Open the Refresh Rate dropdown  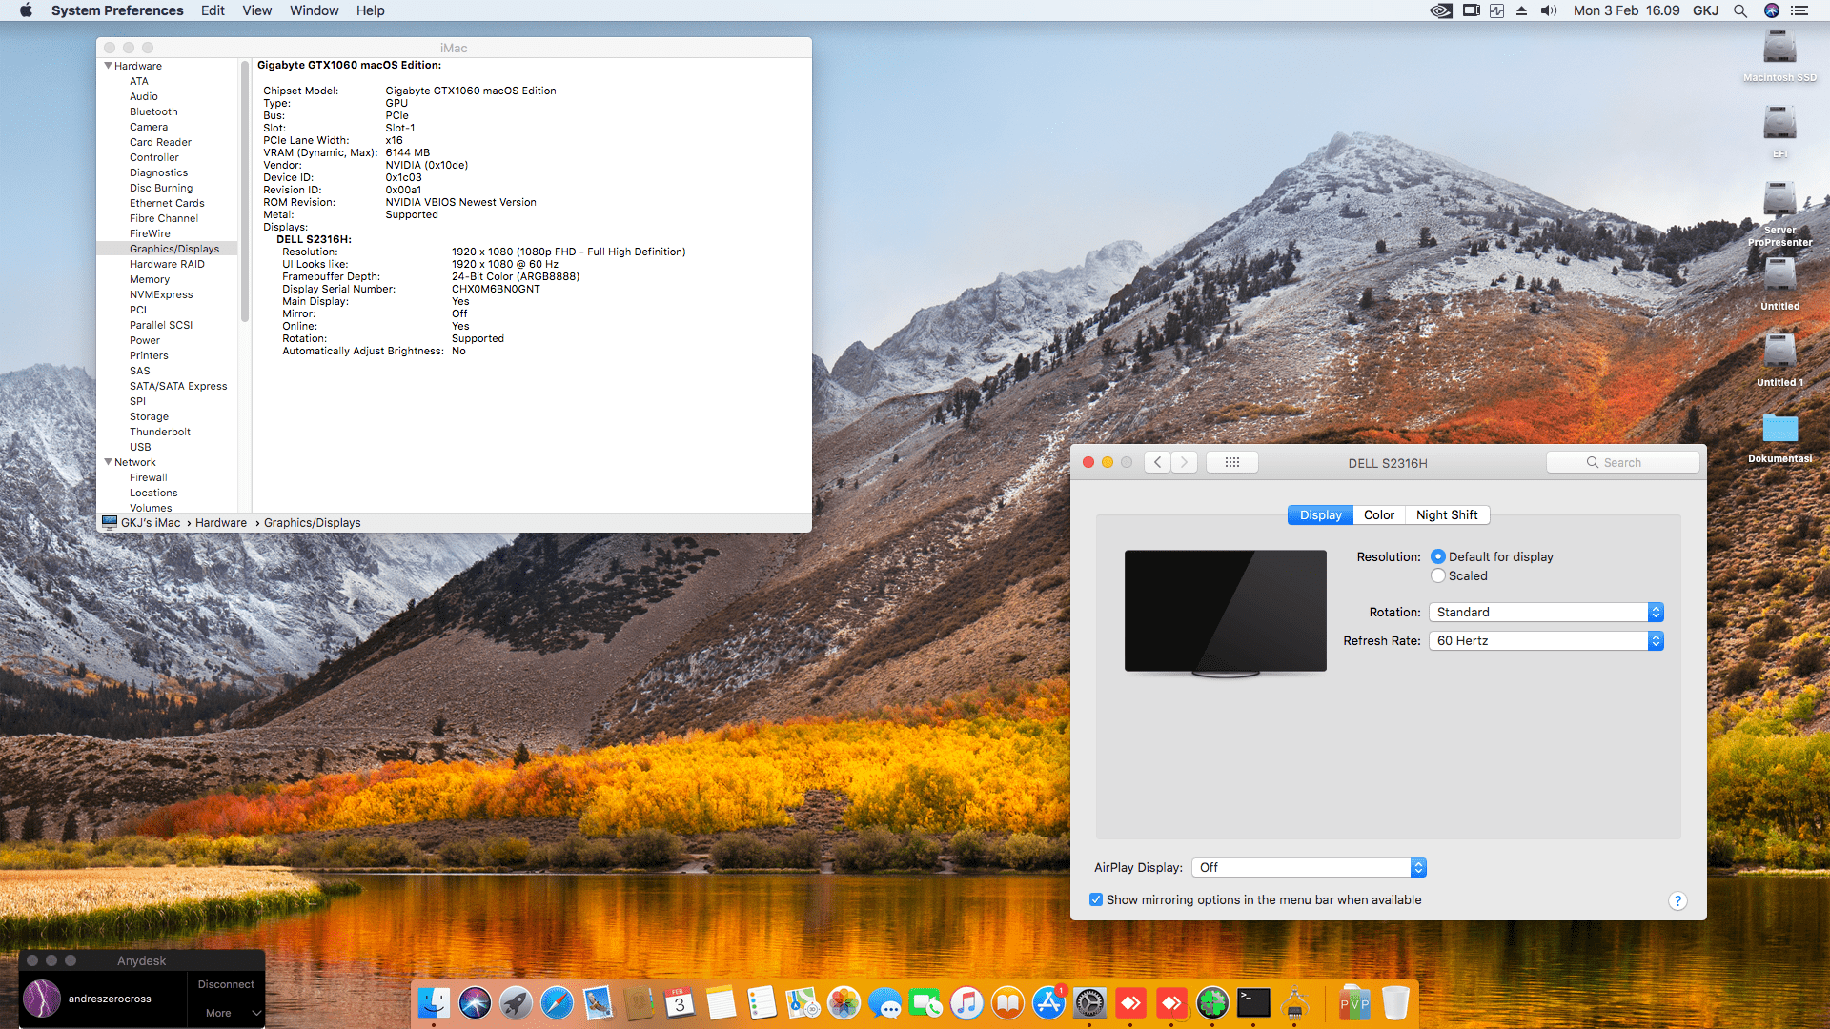(x=1546, y=640)
